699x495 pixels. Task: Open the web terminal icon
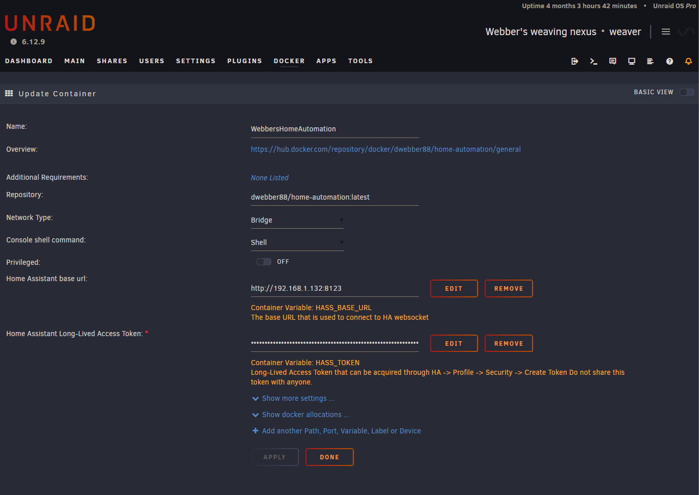594,61
